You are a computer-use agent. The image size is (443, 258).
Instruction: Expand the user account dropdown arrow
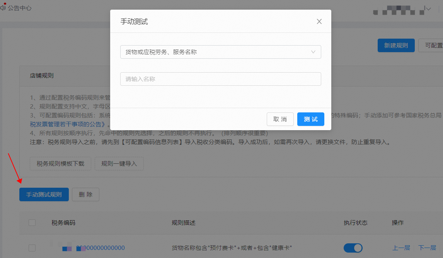(x=428, y=9)
